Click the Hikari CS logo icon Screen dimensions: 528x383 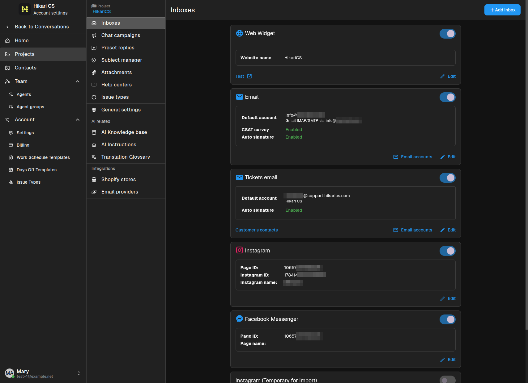[24, 9]
